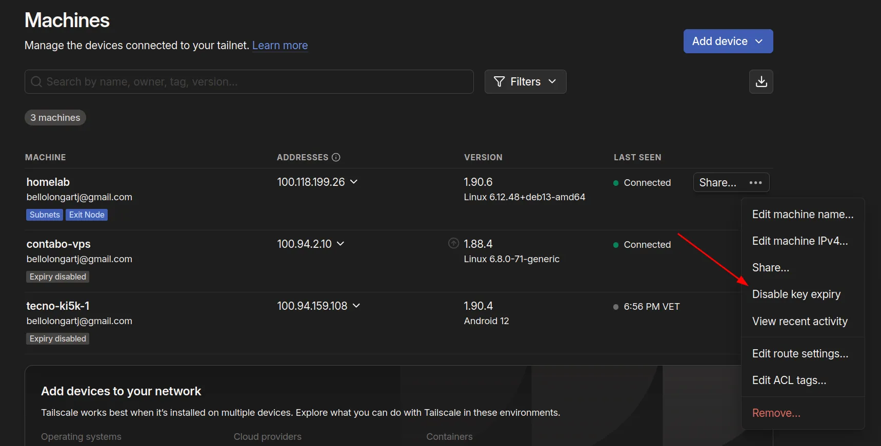
Task: Select View recent activity option
Action: click(x=799, y=322)
